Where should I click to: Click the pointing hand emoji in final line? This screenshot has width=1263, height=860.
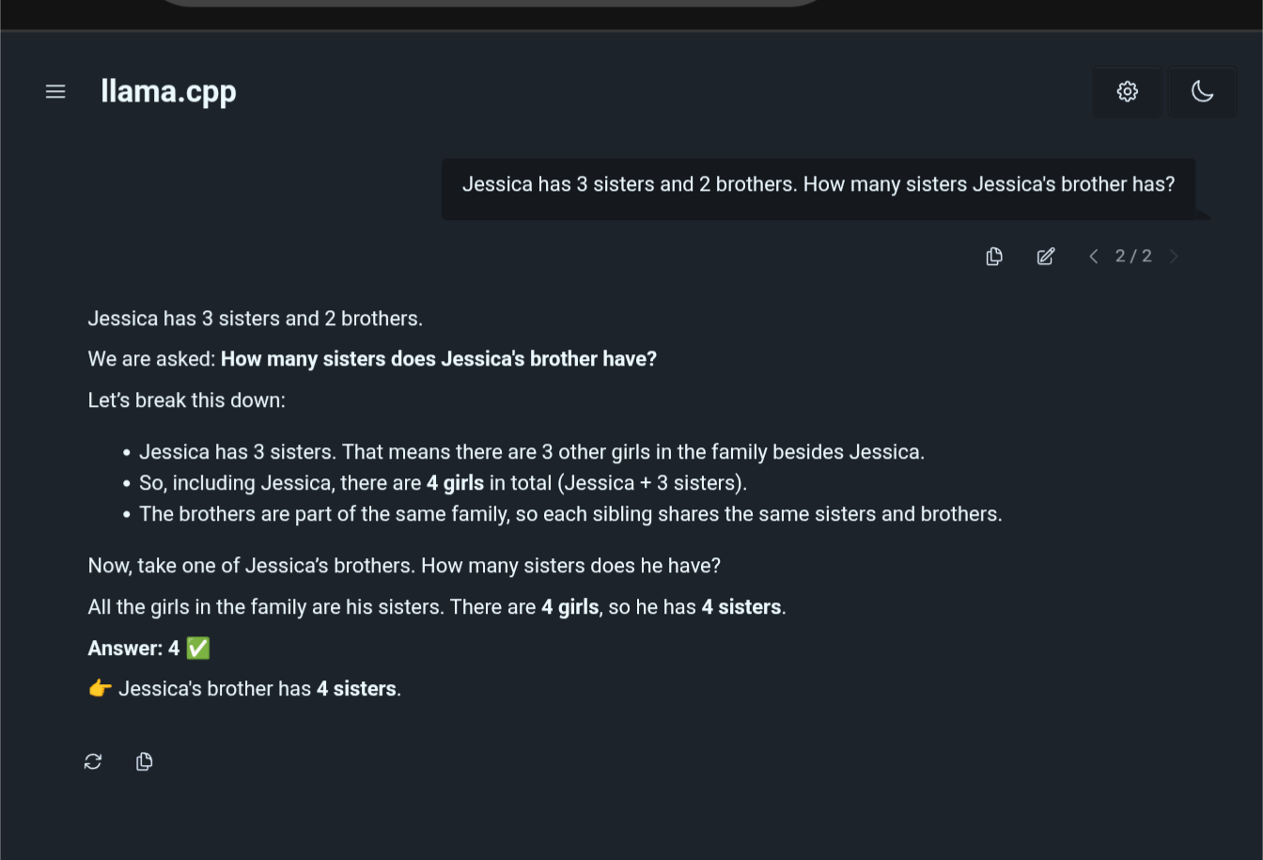100,689
